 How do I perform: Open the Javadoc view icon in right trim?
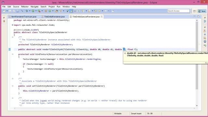click(x=205, y=34)
